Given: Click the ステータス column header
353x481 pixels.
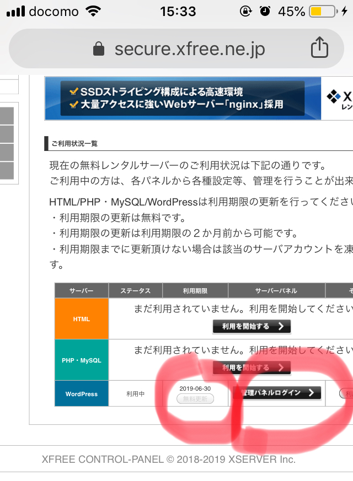Looking at the screenshot, I should (135, 290).
